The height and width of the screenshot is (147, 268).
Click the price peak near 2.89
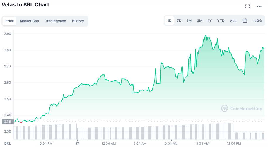(206, 35)
